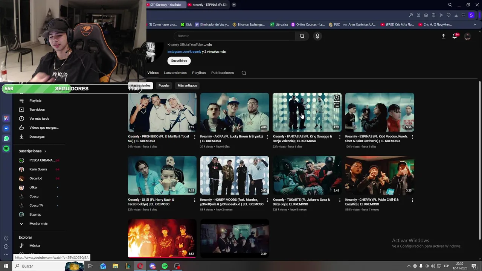
Task: Activate voice search microphone icon
Action: tap(317, 36)
